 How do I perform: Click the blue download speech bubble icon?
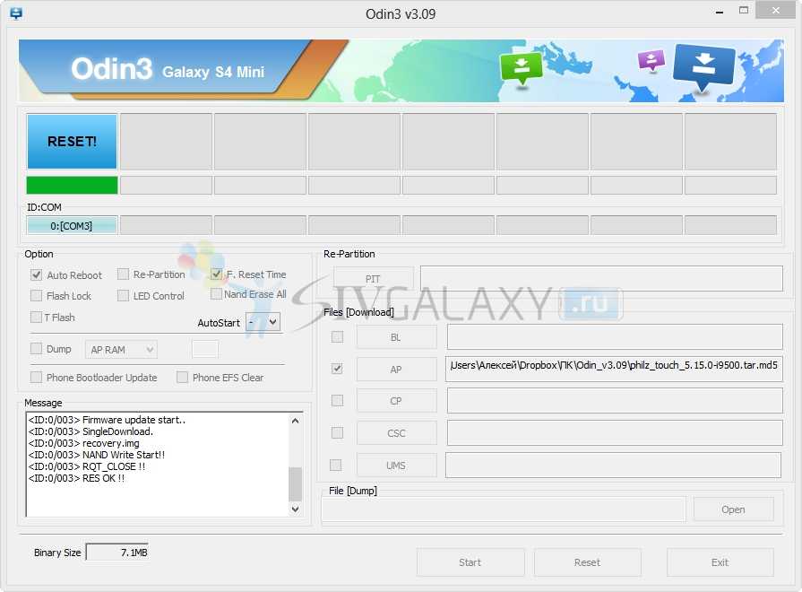point(703,67)
